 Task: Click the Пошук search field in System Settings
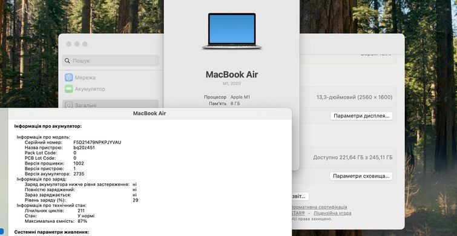tap(110, 61)
